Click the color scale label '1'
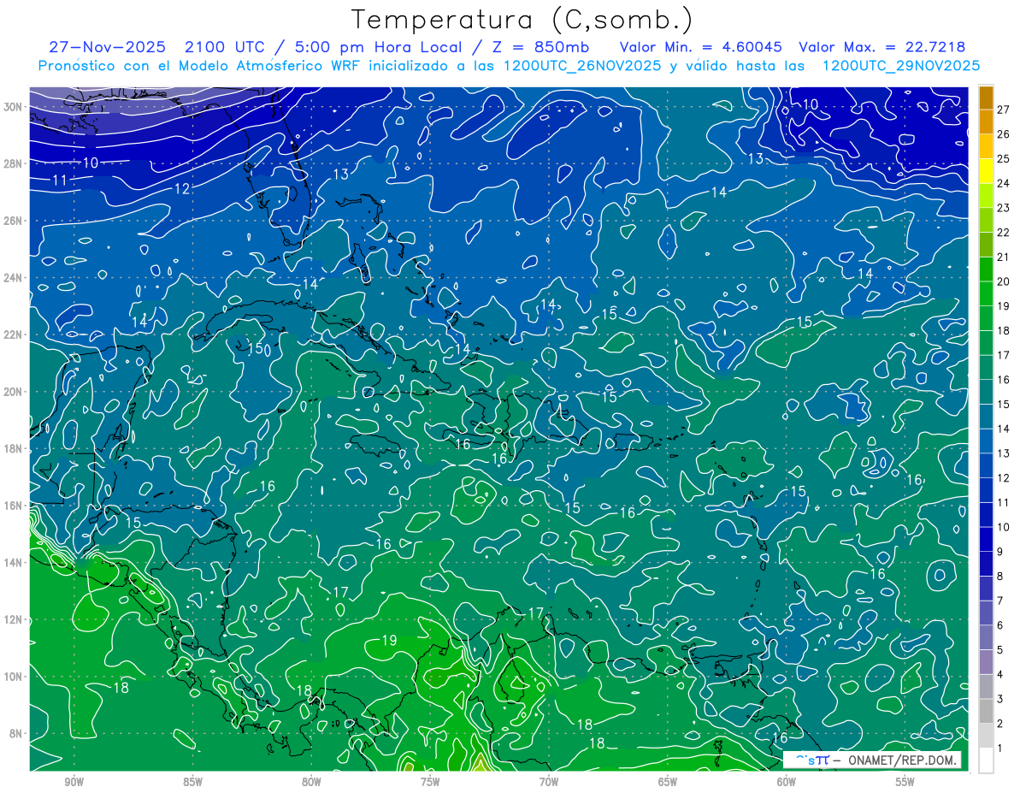 tap(1000, 748)
